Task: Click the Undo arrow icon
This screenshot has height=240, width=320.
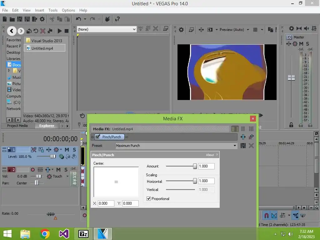Action: point(78,19)
